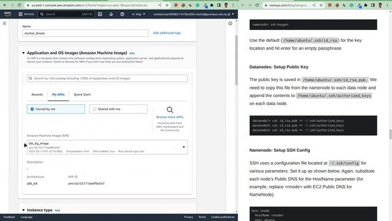392x221 pixels.
Task: Go back in the novixys browser window
Action: [x=243, y=5]
